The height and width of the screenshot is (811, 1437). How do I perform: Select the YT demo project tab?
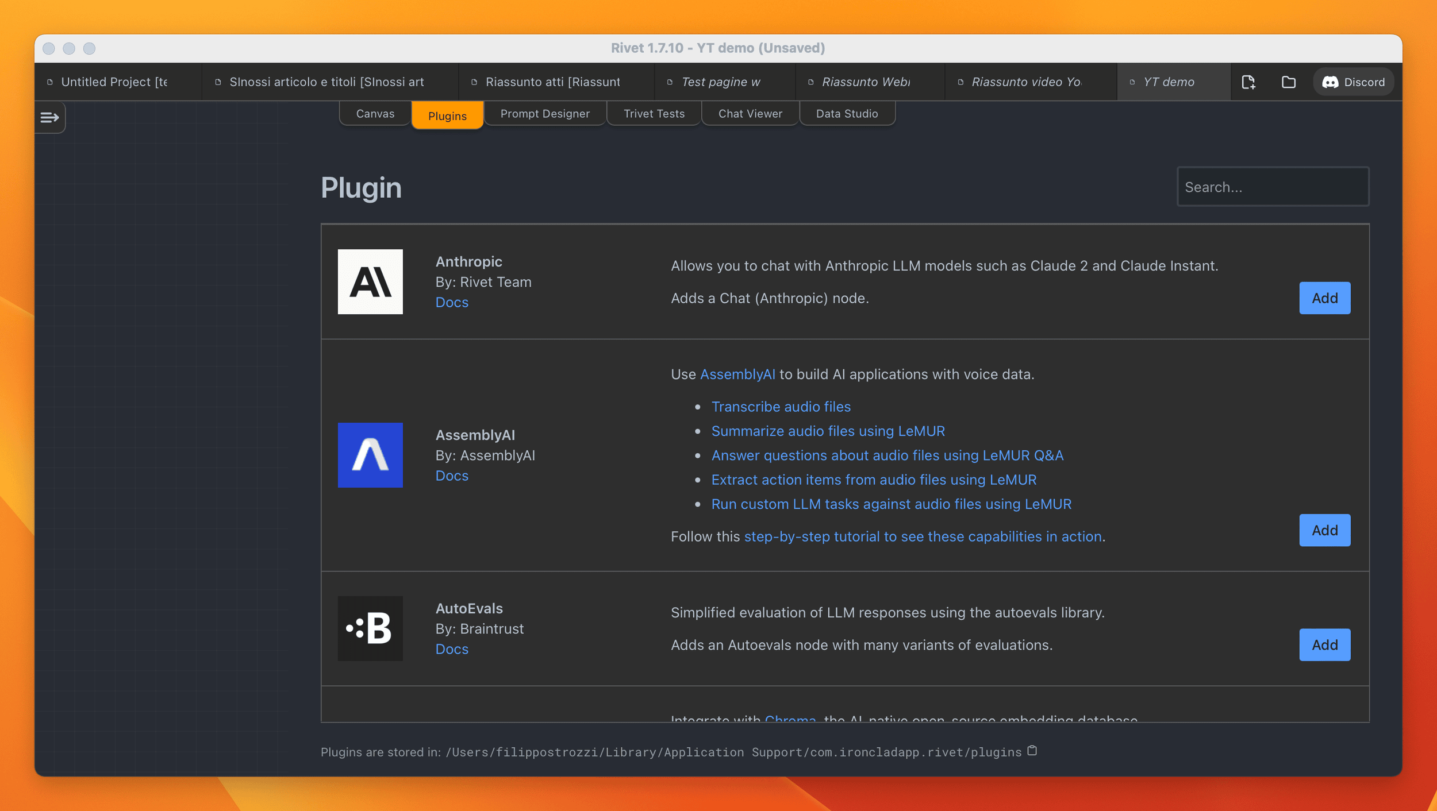click(x=1174, y=82)
